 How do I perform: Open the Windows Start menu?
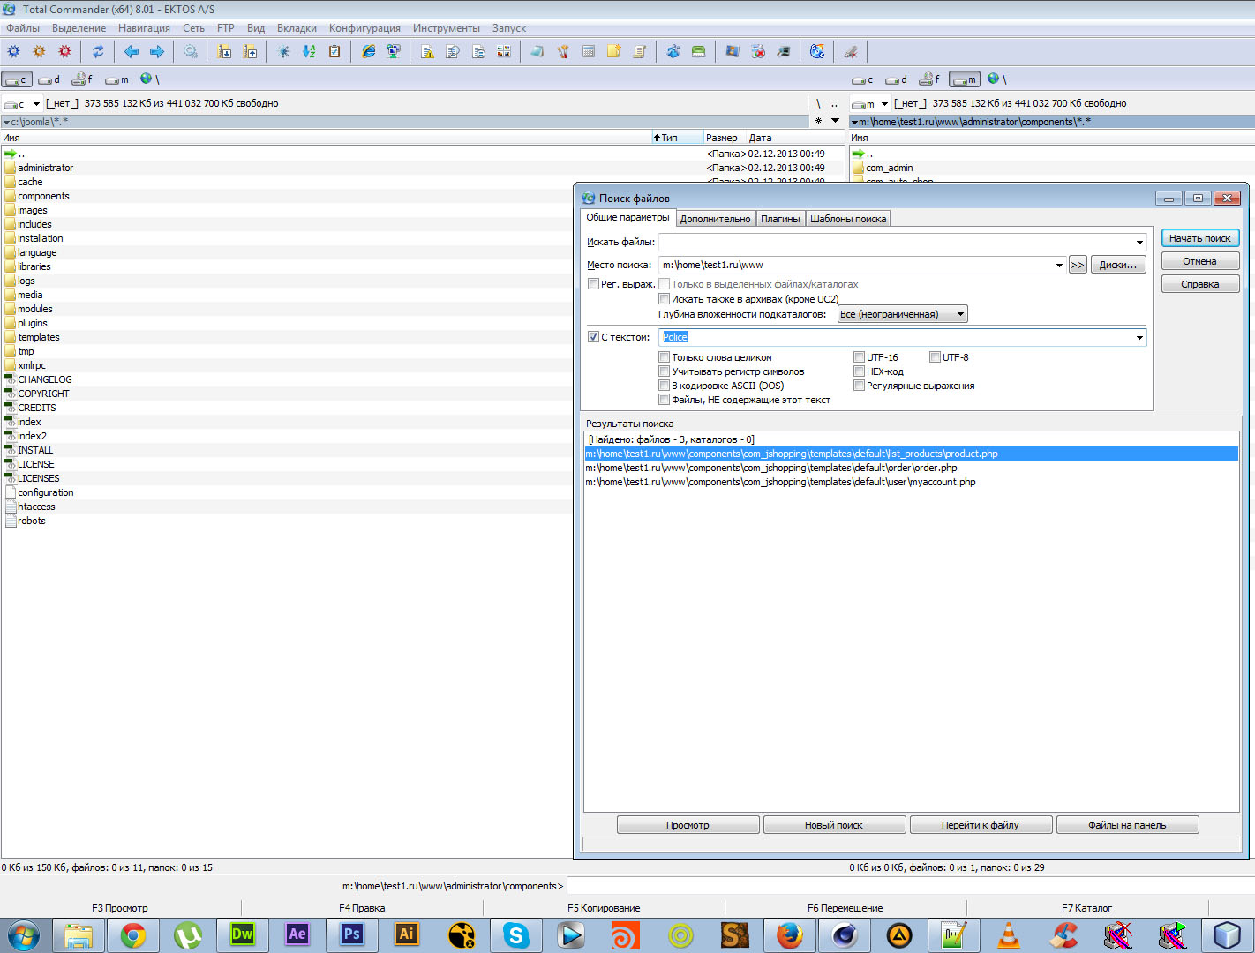pos(24,935)
